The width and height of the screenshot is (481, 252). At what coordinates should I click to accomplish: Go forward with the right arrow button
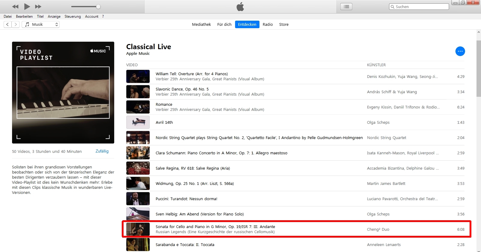pos(16,25)
